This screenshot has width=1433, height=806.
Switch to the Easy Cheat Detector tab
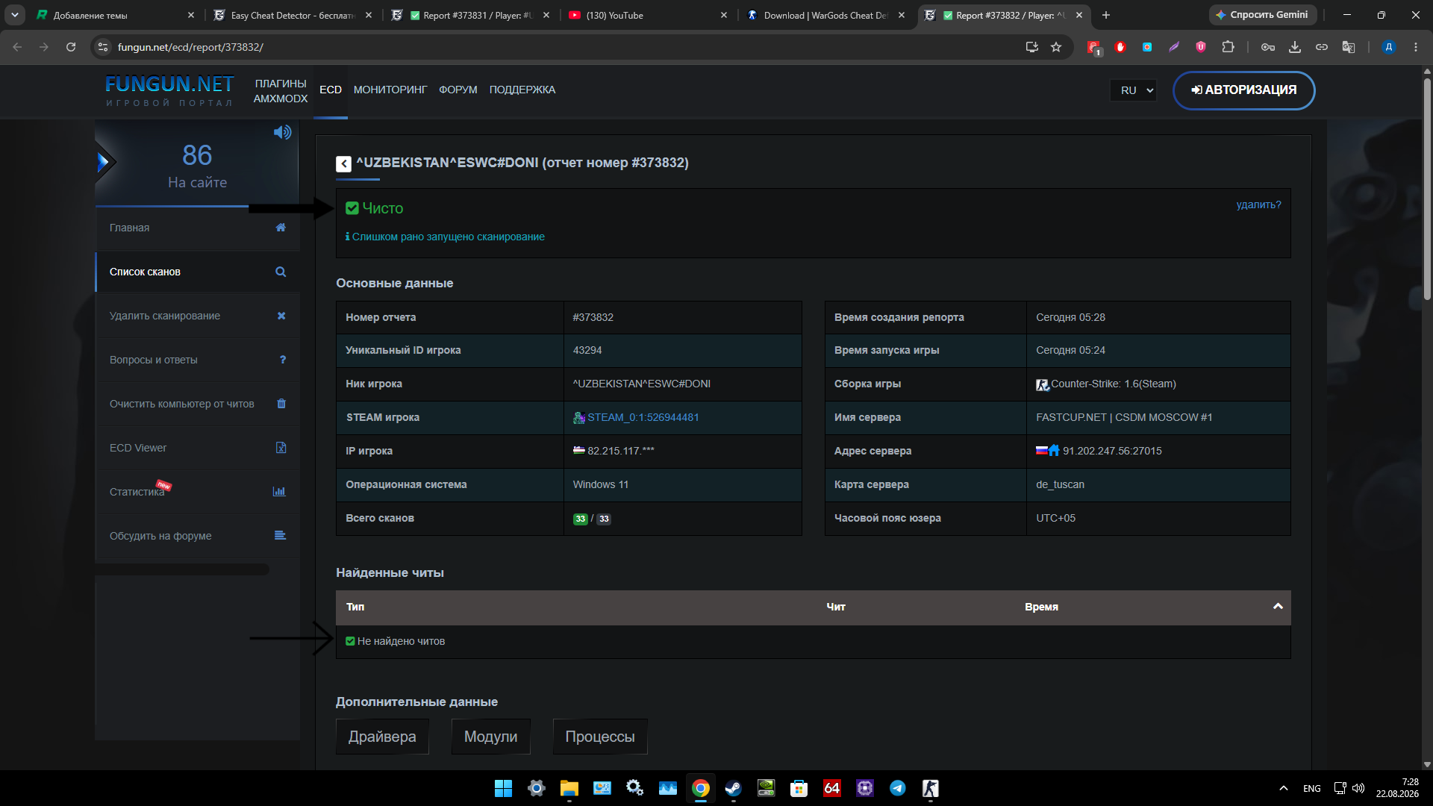(293, 15)
